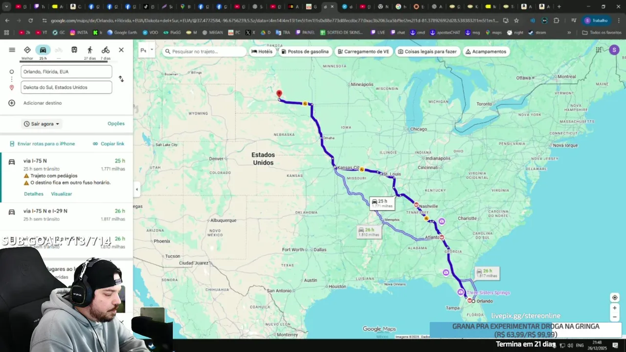Click the Pesquisar no trajeto search box

tap(204, 51)
